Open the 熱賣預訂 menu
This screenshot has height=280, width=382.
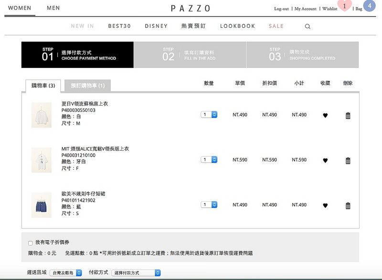tap(194, 26)
